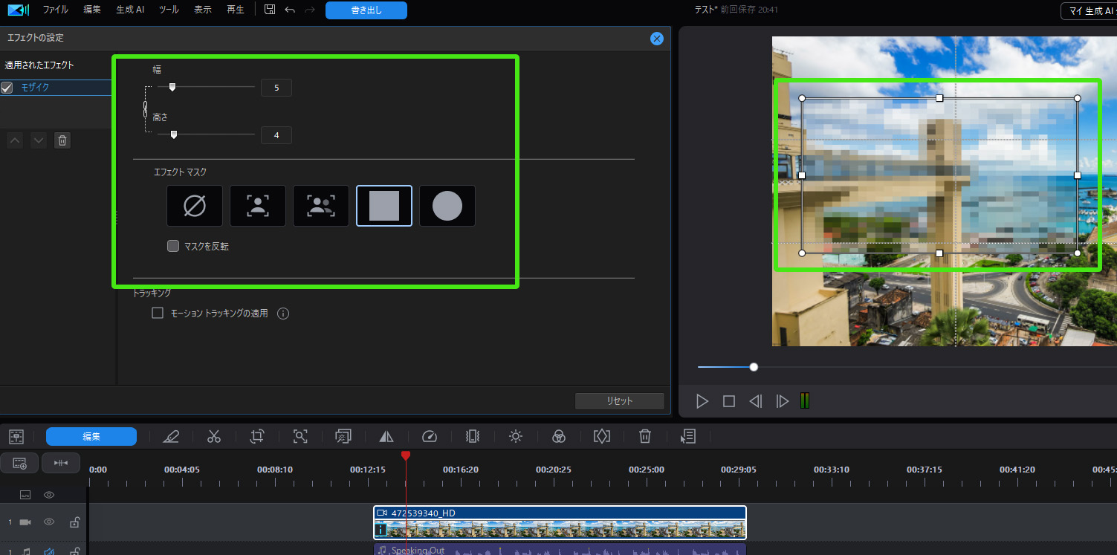Toggle the width-height chain link icon
The height and width of the screenshot is (555, 1117).
click(x=145, y=110)
